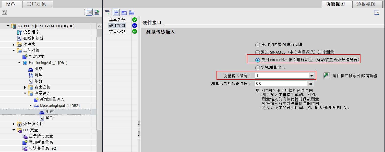Click the monitor all (glasses) icon in toolbar
Viewport: 385px width, 152px height.
107,12
